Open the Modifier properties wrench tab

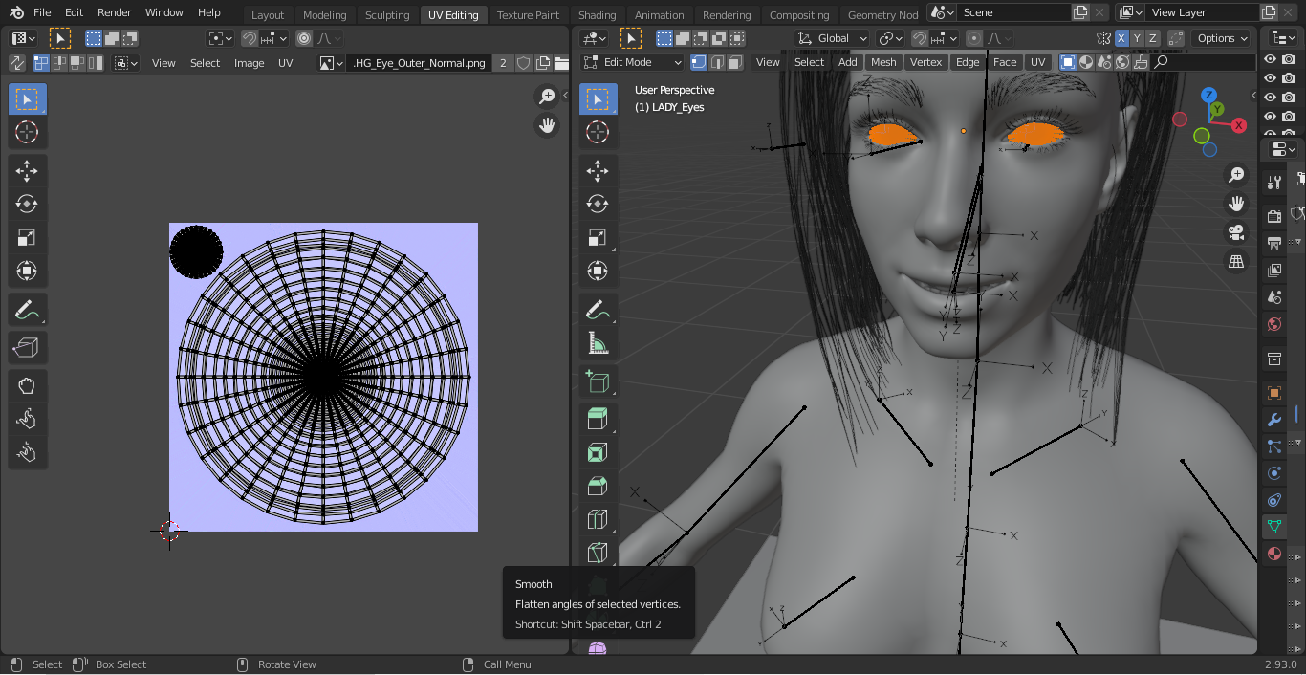coord(1273,420)
